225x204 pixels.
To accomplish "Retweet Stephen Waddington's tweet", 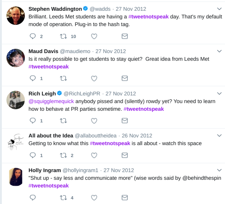I will (x=63, y=36).
